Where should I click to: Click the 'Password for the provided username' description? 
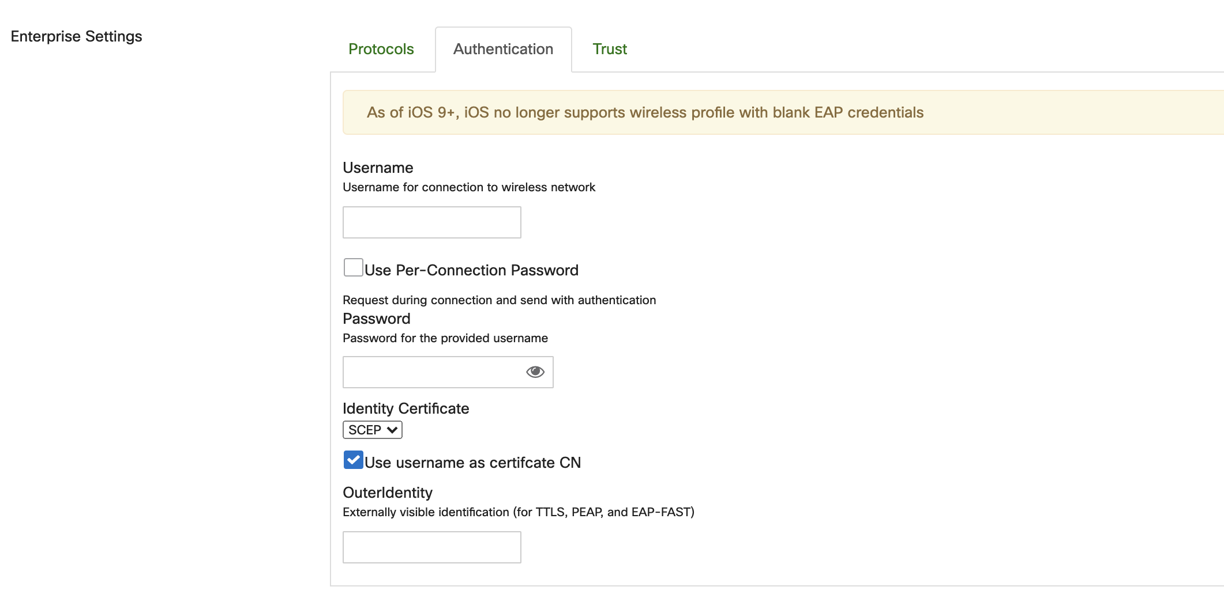click(x=445, y=338)
